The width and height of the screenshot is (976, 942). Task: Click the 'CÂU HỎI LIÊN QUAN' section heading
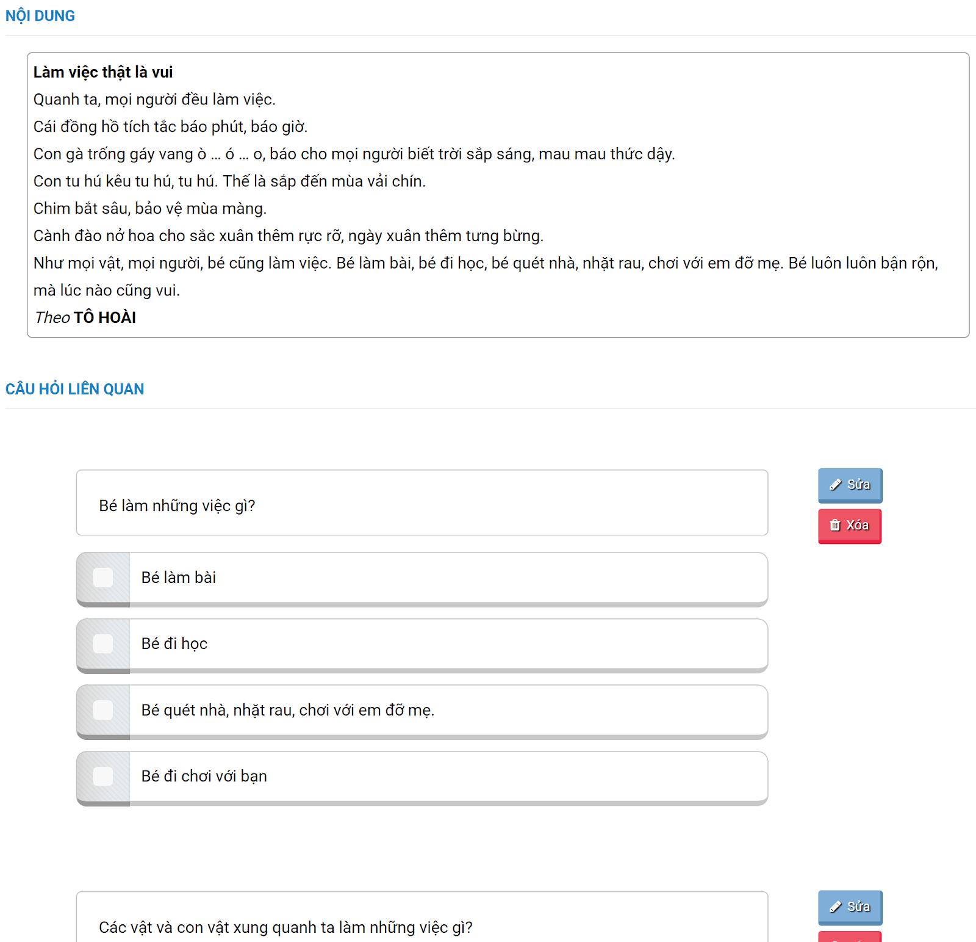[x=74, y=389]
